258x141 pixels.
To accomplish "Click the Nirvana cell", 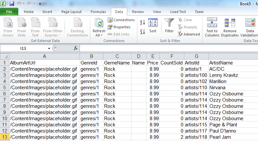I will point(233,88).
